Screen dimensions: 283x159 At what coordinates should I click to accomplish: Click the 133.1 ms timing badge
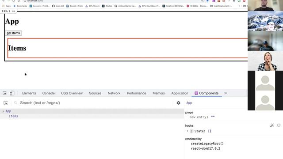coord(8,11)
